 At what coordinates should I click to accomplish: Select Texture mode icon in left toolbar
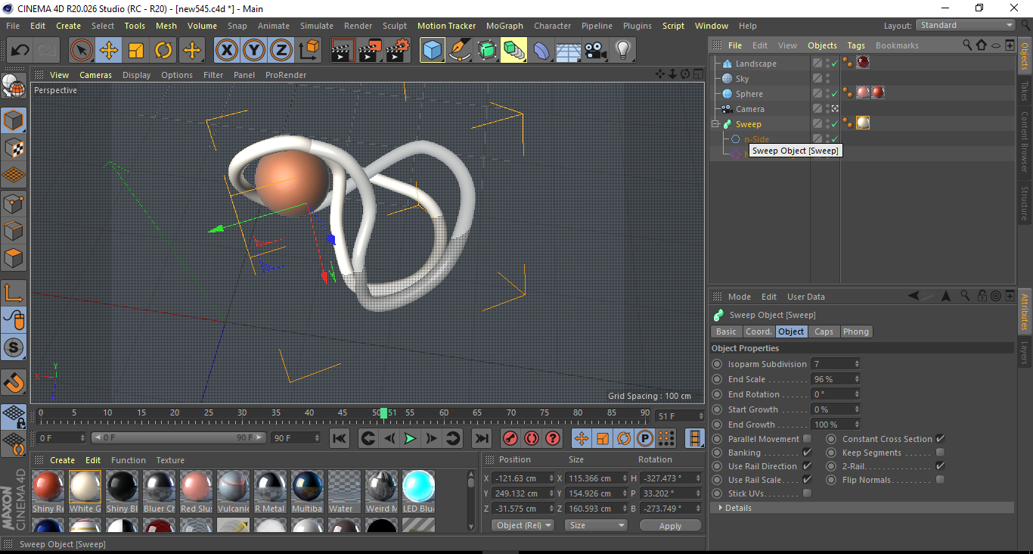pyautogui.click(x=14, y=148)
